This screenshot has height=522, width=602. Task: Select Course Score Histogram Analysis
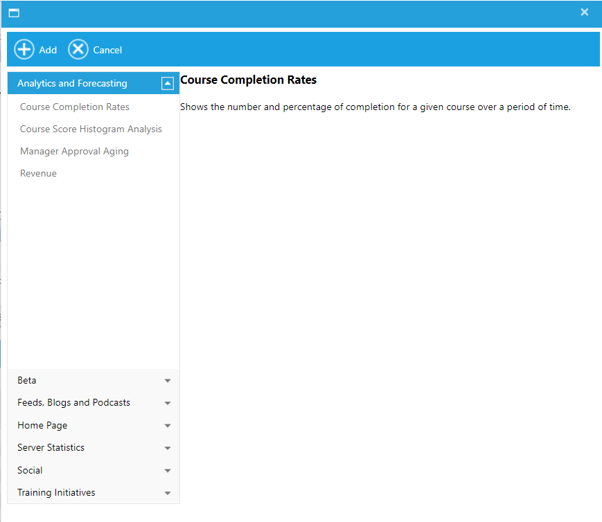point(91,129)
